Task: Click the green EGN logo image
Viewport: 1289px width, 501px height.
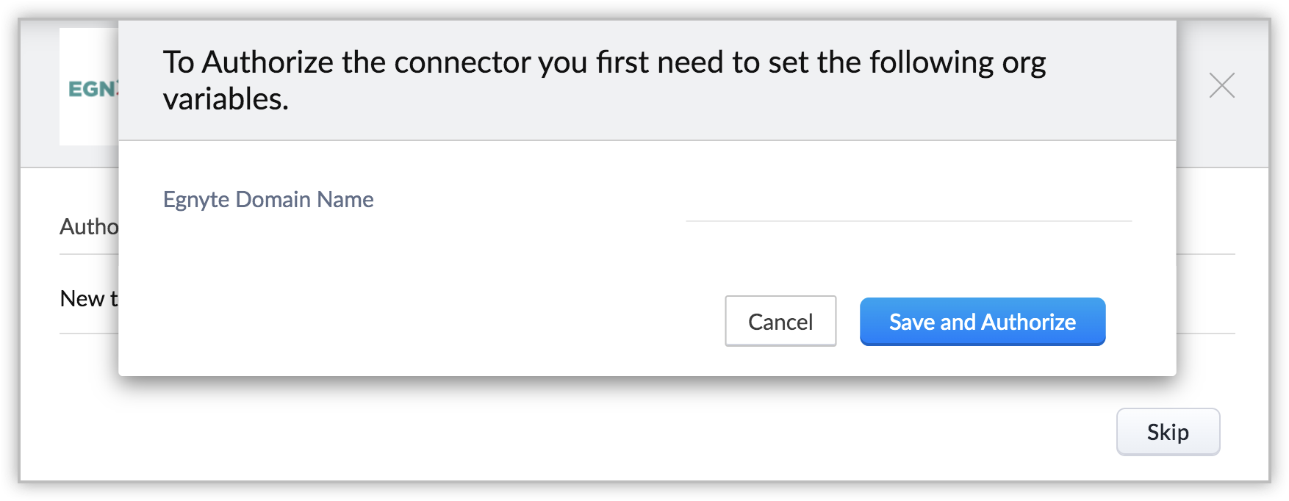Action: click(93, 89)
